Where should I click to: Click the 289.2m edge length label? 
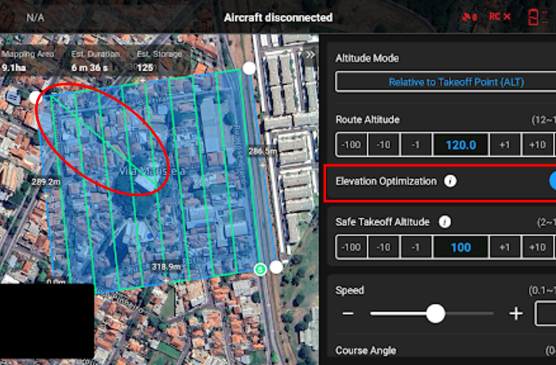(46, 182)
